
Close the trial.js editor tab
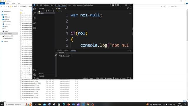click(65, 8)
